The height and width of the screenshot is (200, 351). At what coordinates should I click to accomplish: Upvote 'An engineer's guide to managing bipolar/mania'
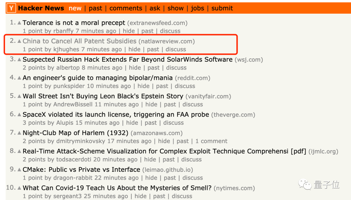point(19,78)
